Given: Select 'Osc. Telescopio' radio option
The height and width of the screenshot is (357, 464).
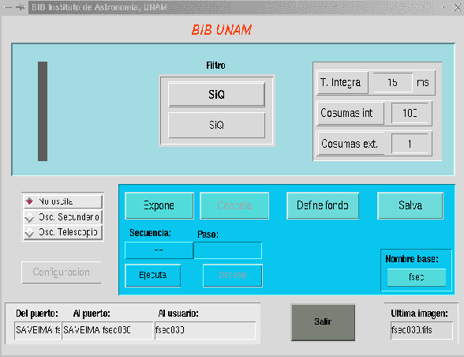Looking at the screenshot, I should click(x=63, y=232).
